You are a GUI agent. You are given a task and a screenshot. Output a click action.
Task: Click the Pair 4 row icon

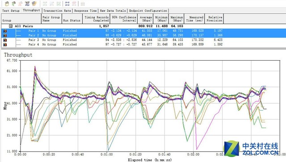pos(5,45)
